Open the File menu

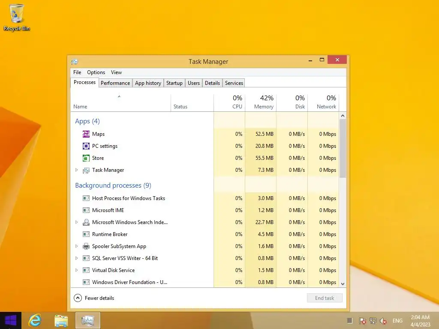(x=77, y=72)
